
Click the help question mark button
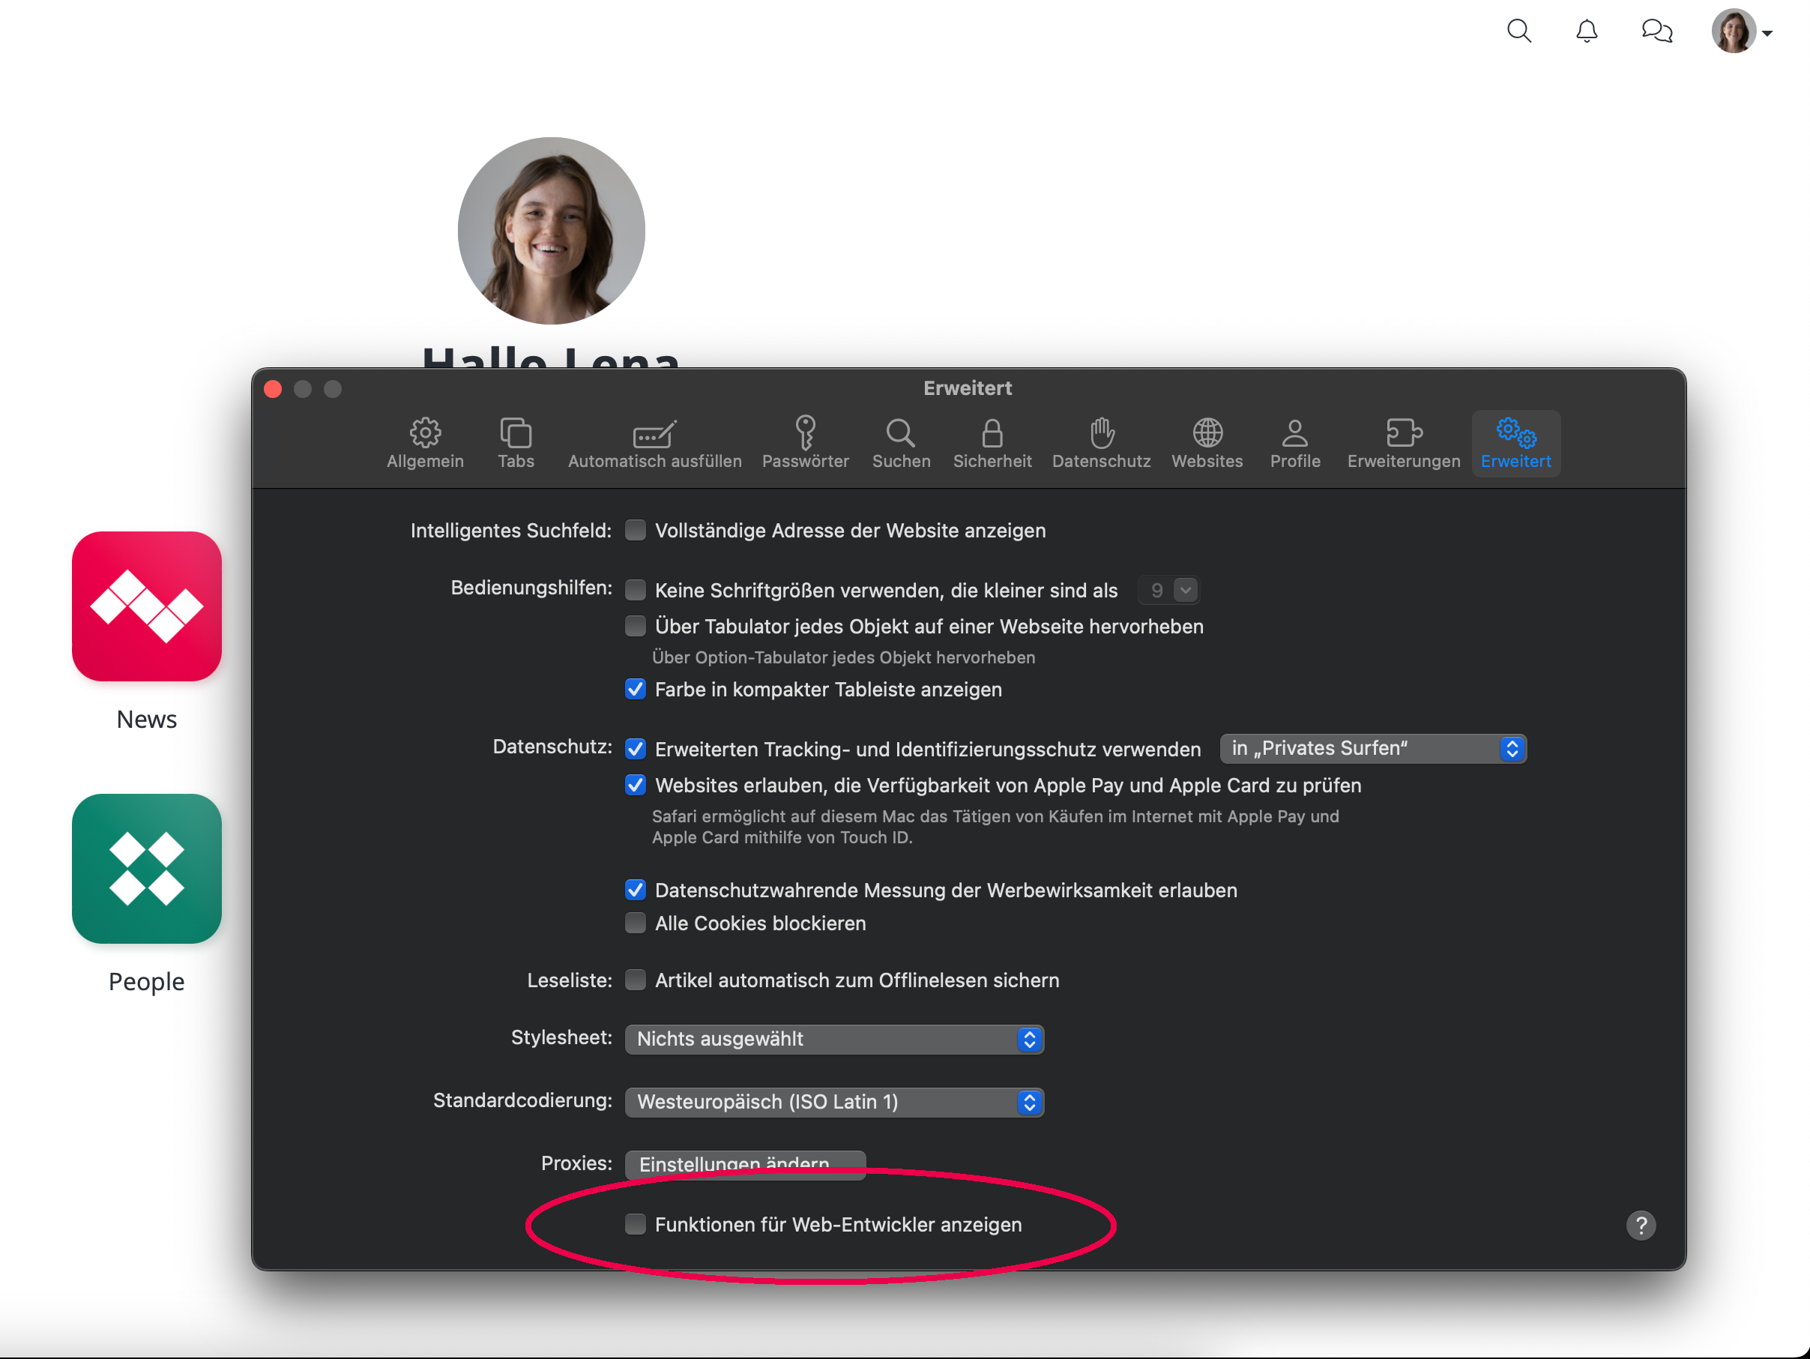(1641, 1225)
